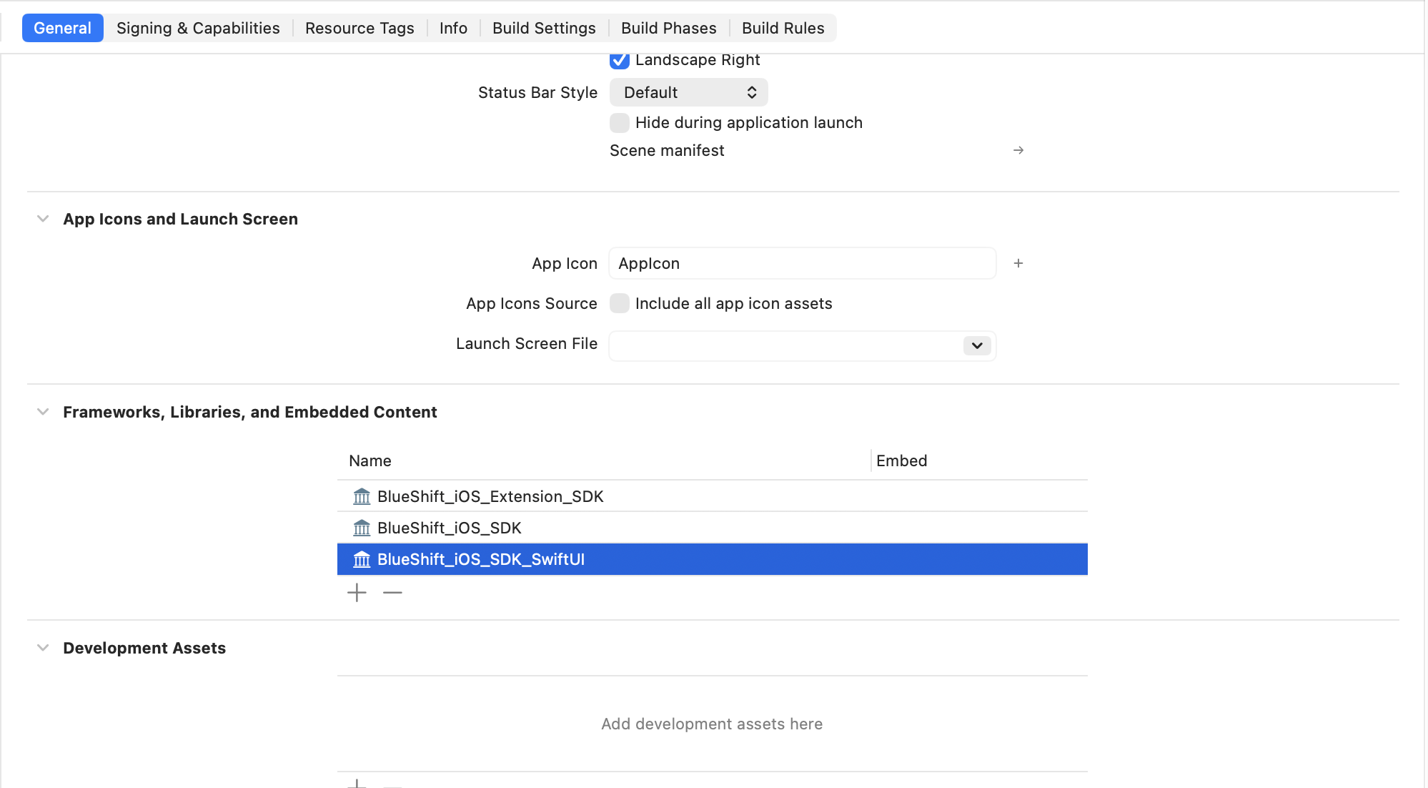1428x788 pixels.
Task: Click the Name column header
Action: pyautogui.click(x=370, y=461)
